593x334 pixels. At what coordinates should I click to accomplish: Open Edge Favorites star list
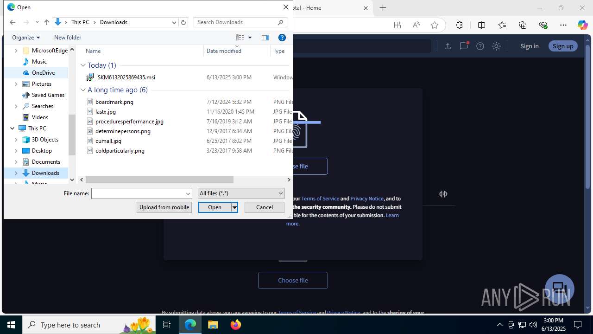(502, 25)
